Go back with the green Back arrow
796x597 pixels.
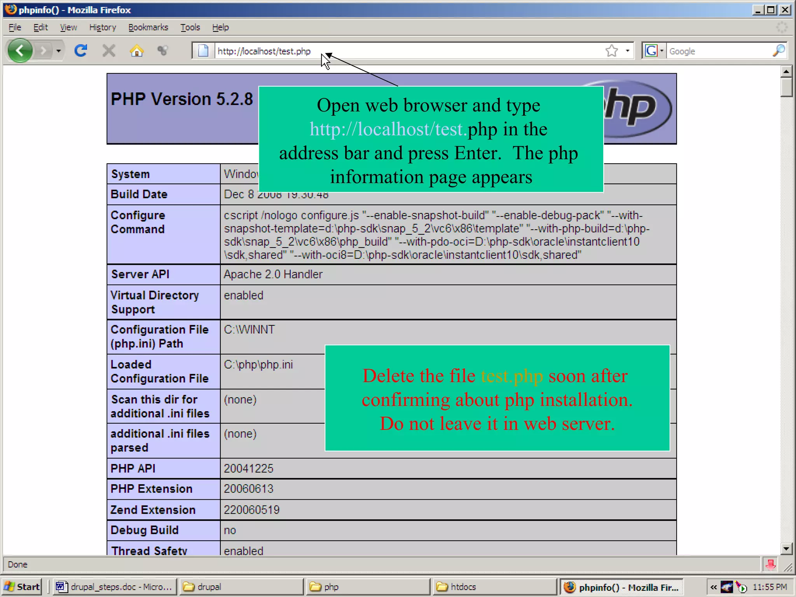pos(20,51)
